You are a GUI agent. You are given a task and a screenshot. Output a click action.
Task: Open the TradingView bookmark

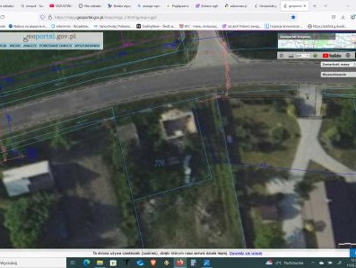156,26
